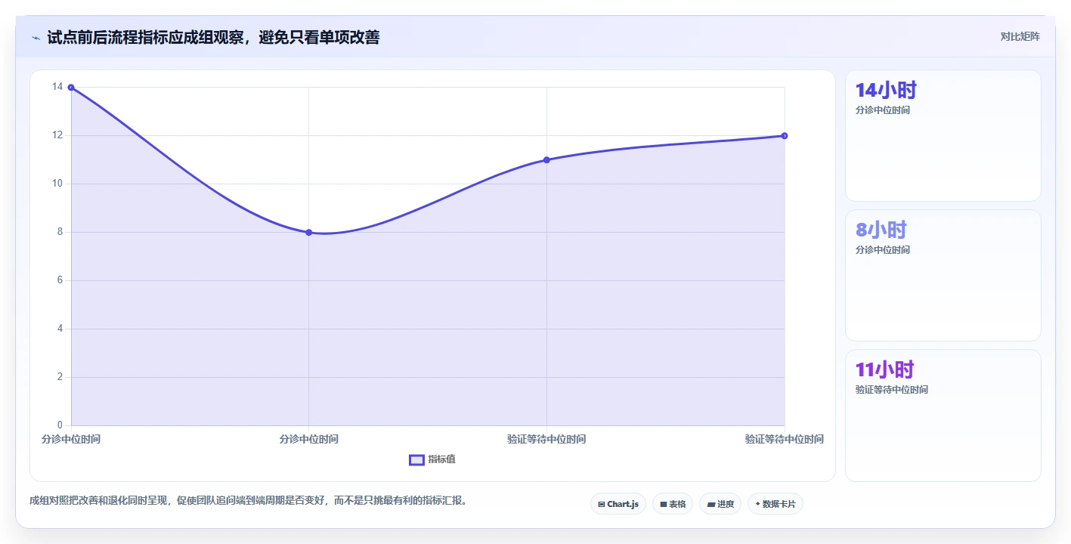Open the 14小时 metric card

click(x=943, y=136)
